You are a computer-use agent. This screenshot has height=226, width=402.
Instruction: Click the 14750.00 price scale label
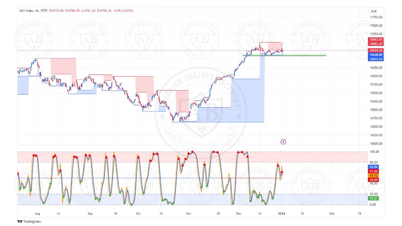376,118
